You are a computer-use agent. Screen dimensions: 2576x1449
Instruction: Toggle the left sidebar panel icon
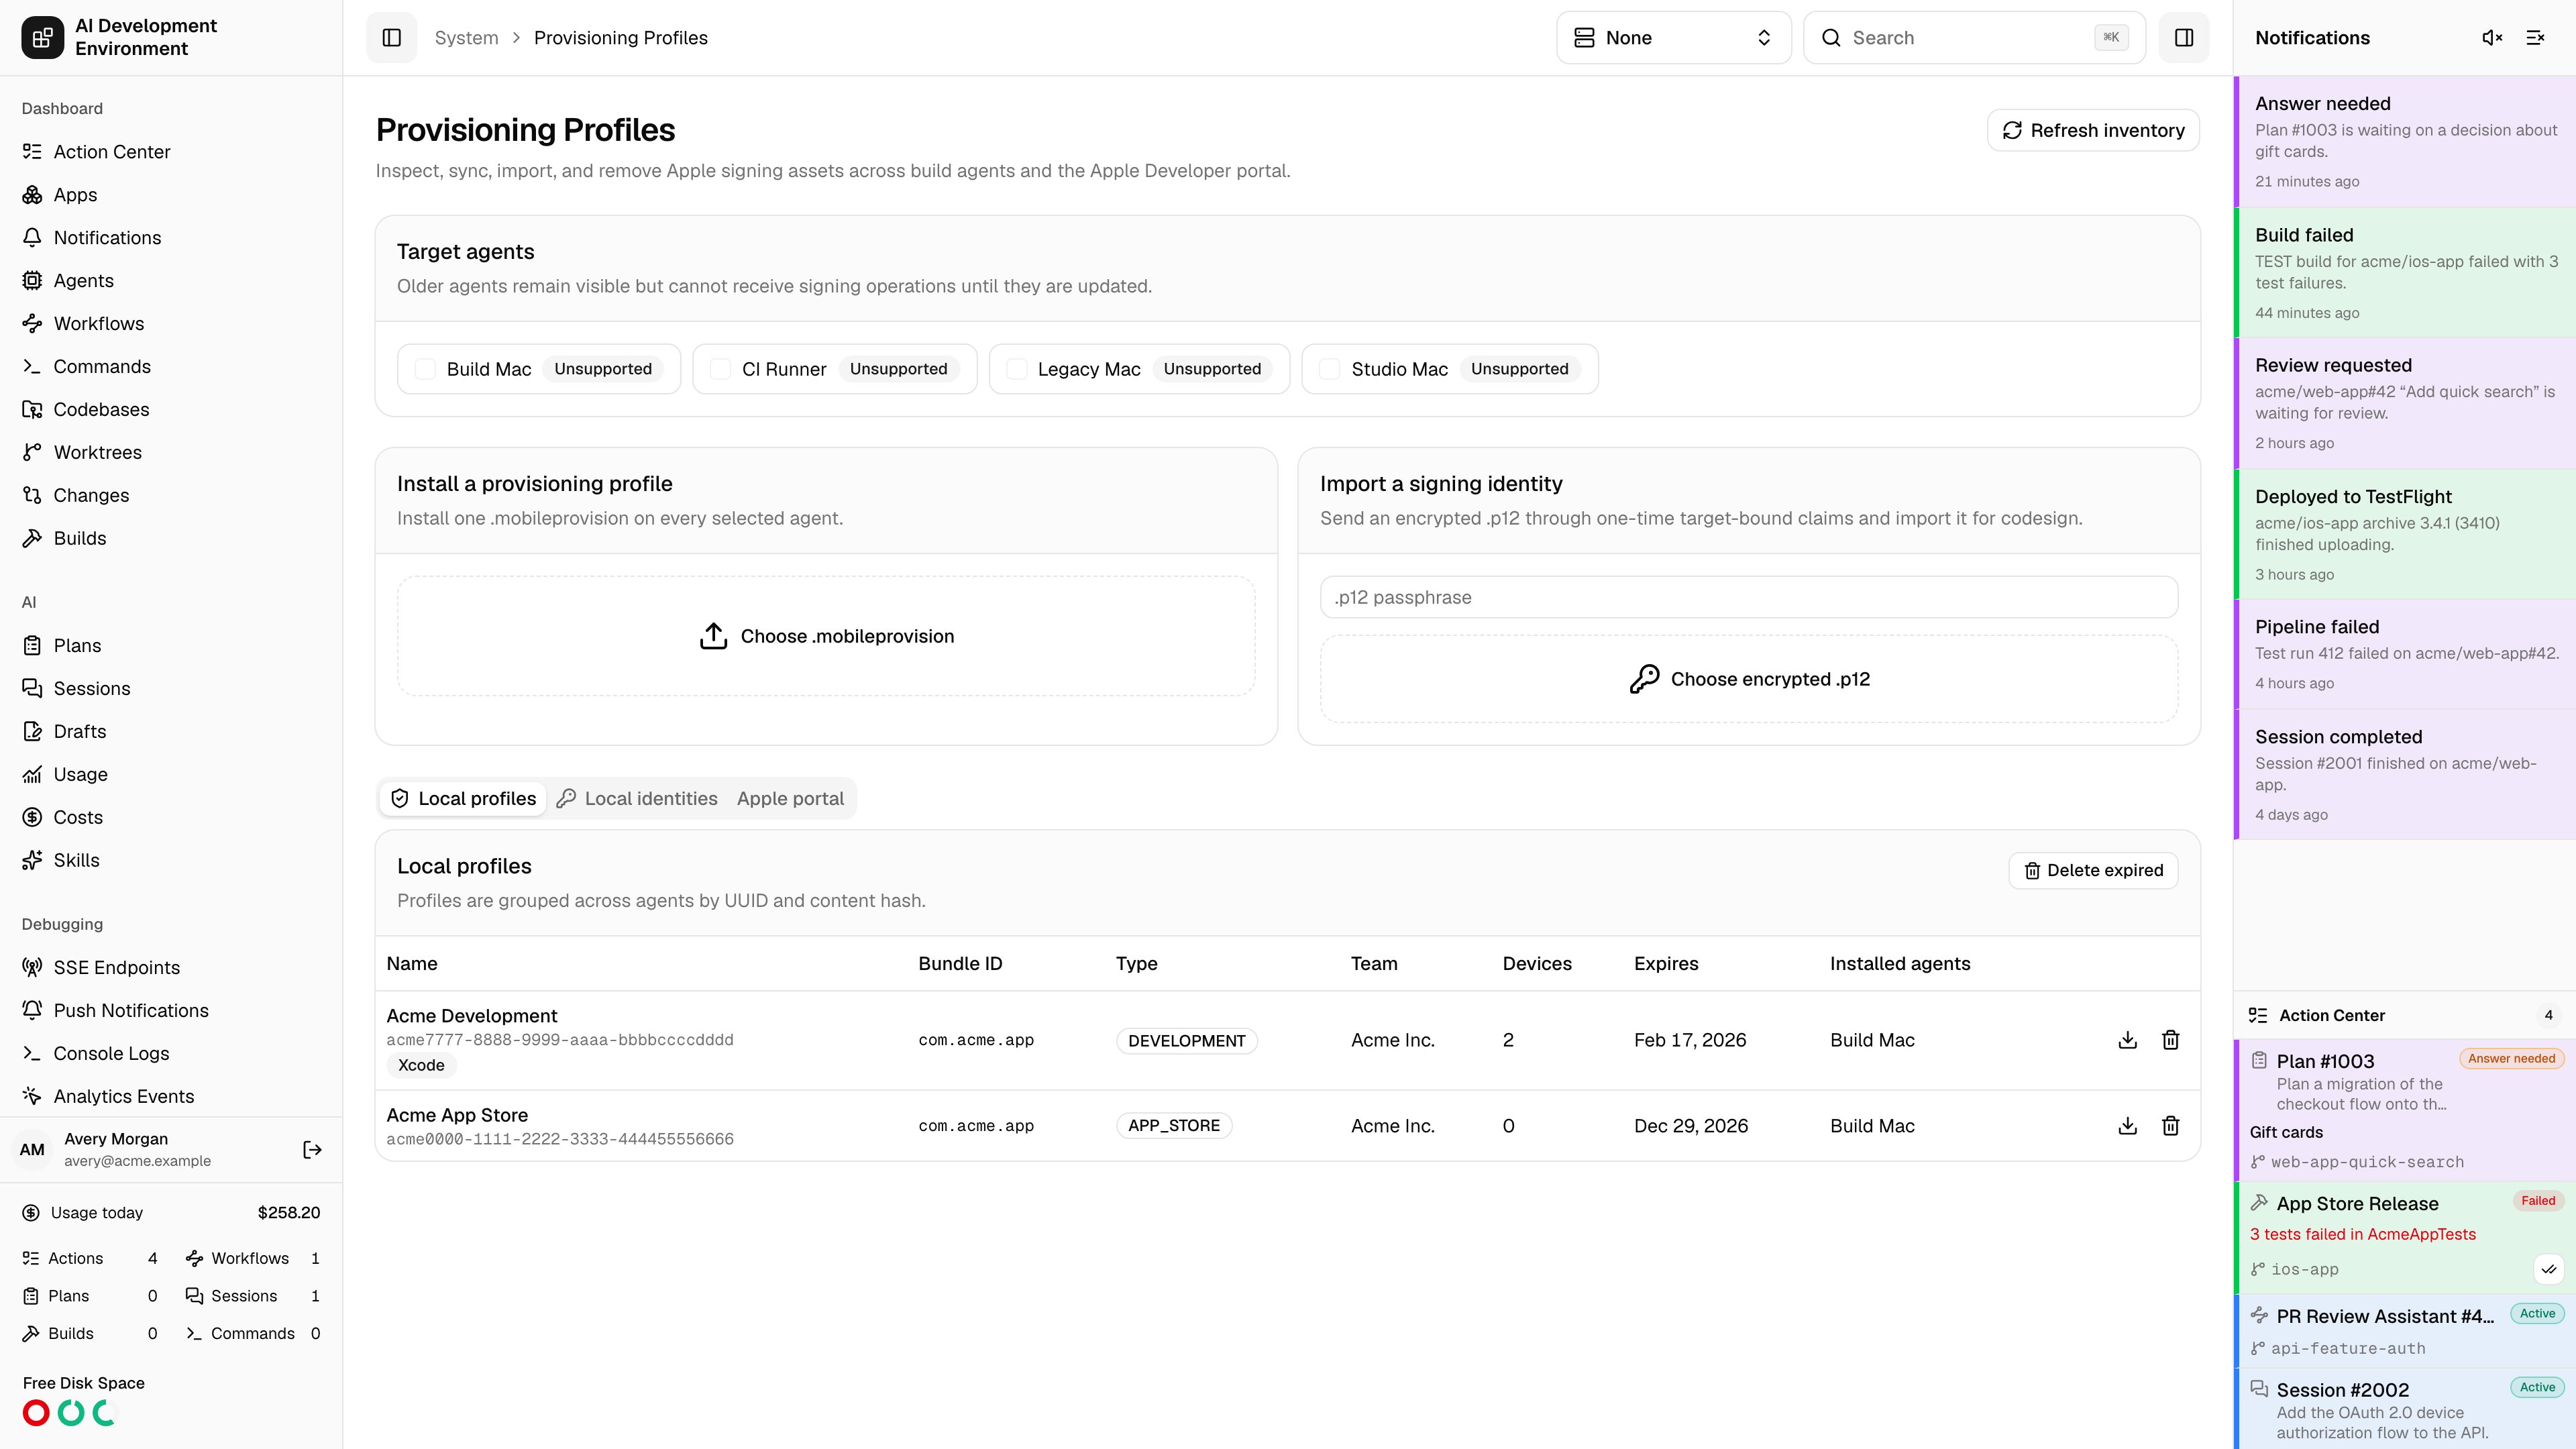click(x=392, y=38)
